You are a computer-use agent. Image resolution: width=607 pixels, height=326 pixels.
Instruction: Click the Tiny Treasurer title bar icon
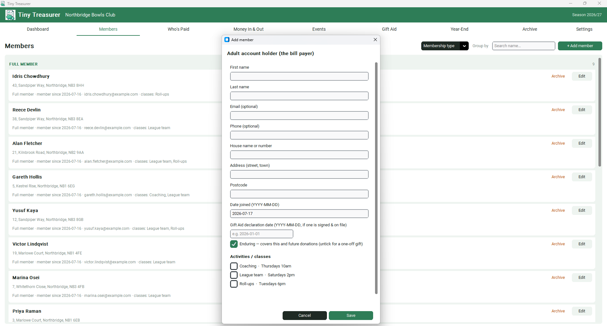3,3
